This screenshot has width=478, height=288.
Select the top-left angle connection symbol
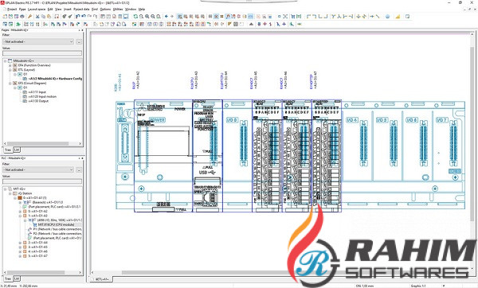coord(308,17)
